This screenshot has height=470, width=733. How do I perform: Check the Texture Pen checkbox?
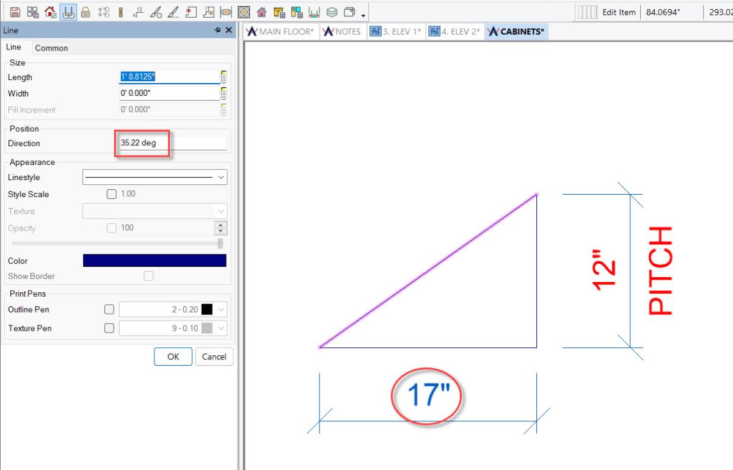pos(109,328)
